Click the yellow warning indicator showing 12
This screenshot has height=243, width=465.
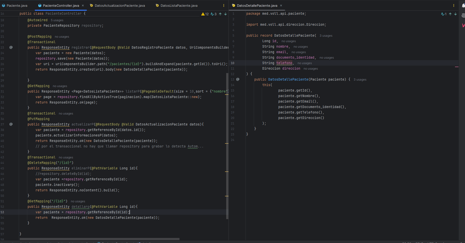pyautogui.click(x=205, y=14)
